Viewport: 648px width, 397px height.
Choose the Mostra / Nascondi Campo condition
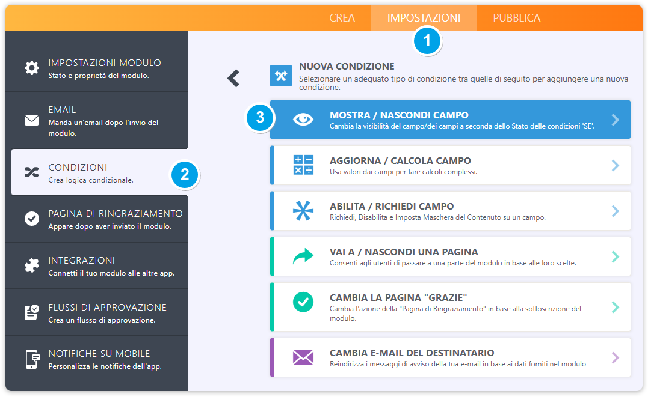(x=451, y=120)
